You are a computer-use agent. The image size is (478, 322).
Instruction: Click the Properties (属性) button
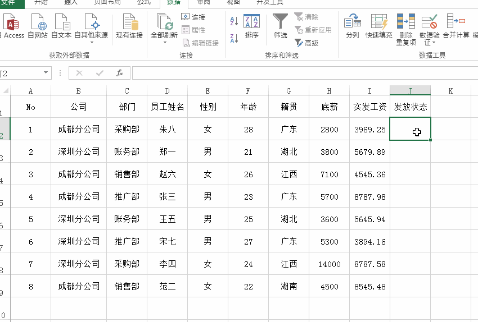point(193,30)
